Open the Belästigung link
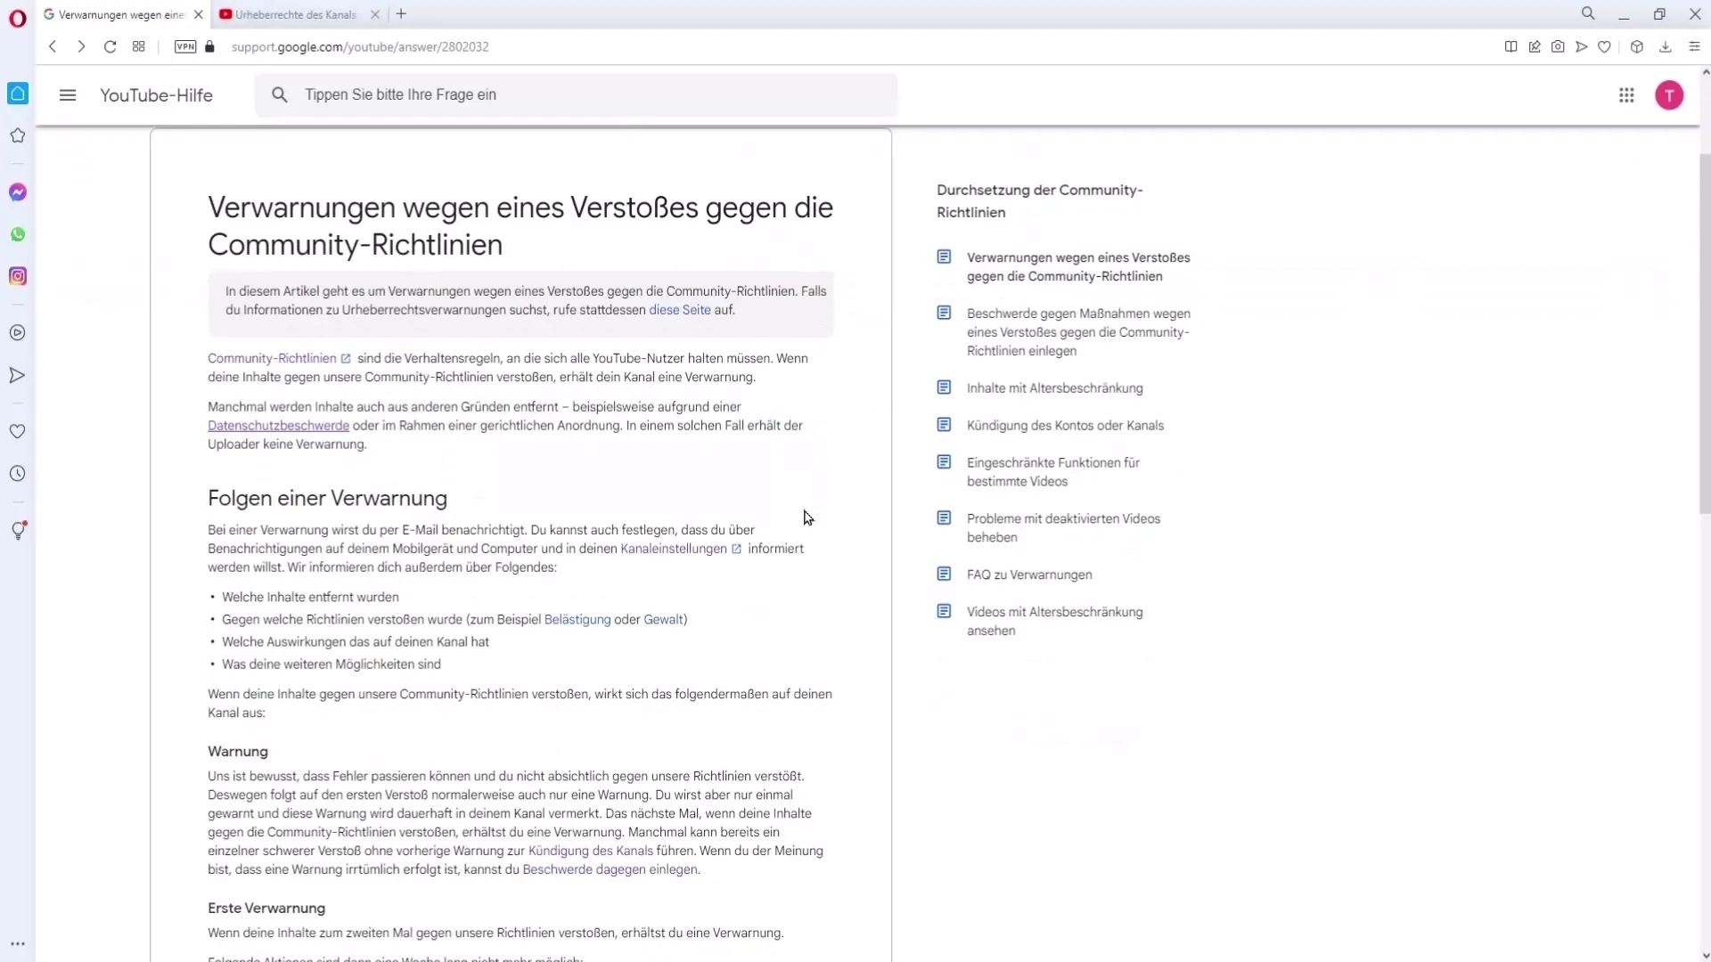Viewport: 1711px width, 962px height. [577, 620]
